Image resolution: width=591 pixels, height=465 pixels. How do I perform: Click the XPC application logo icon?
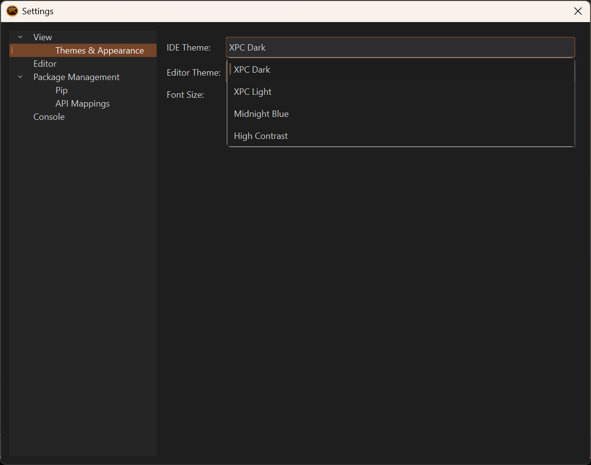click(12, 11)
